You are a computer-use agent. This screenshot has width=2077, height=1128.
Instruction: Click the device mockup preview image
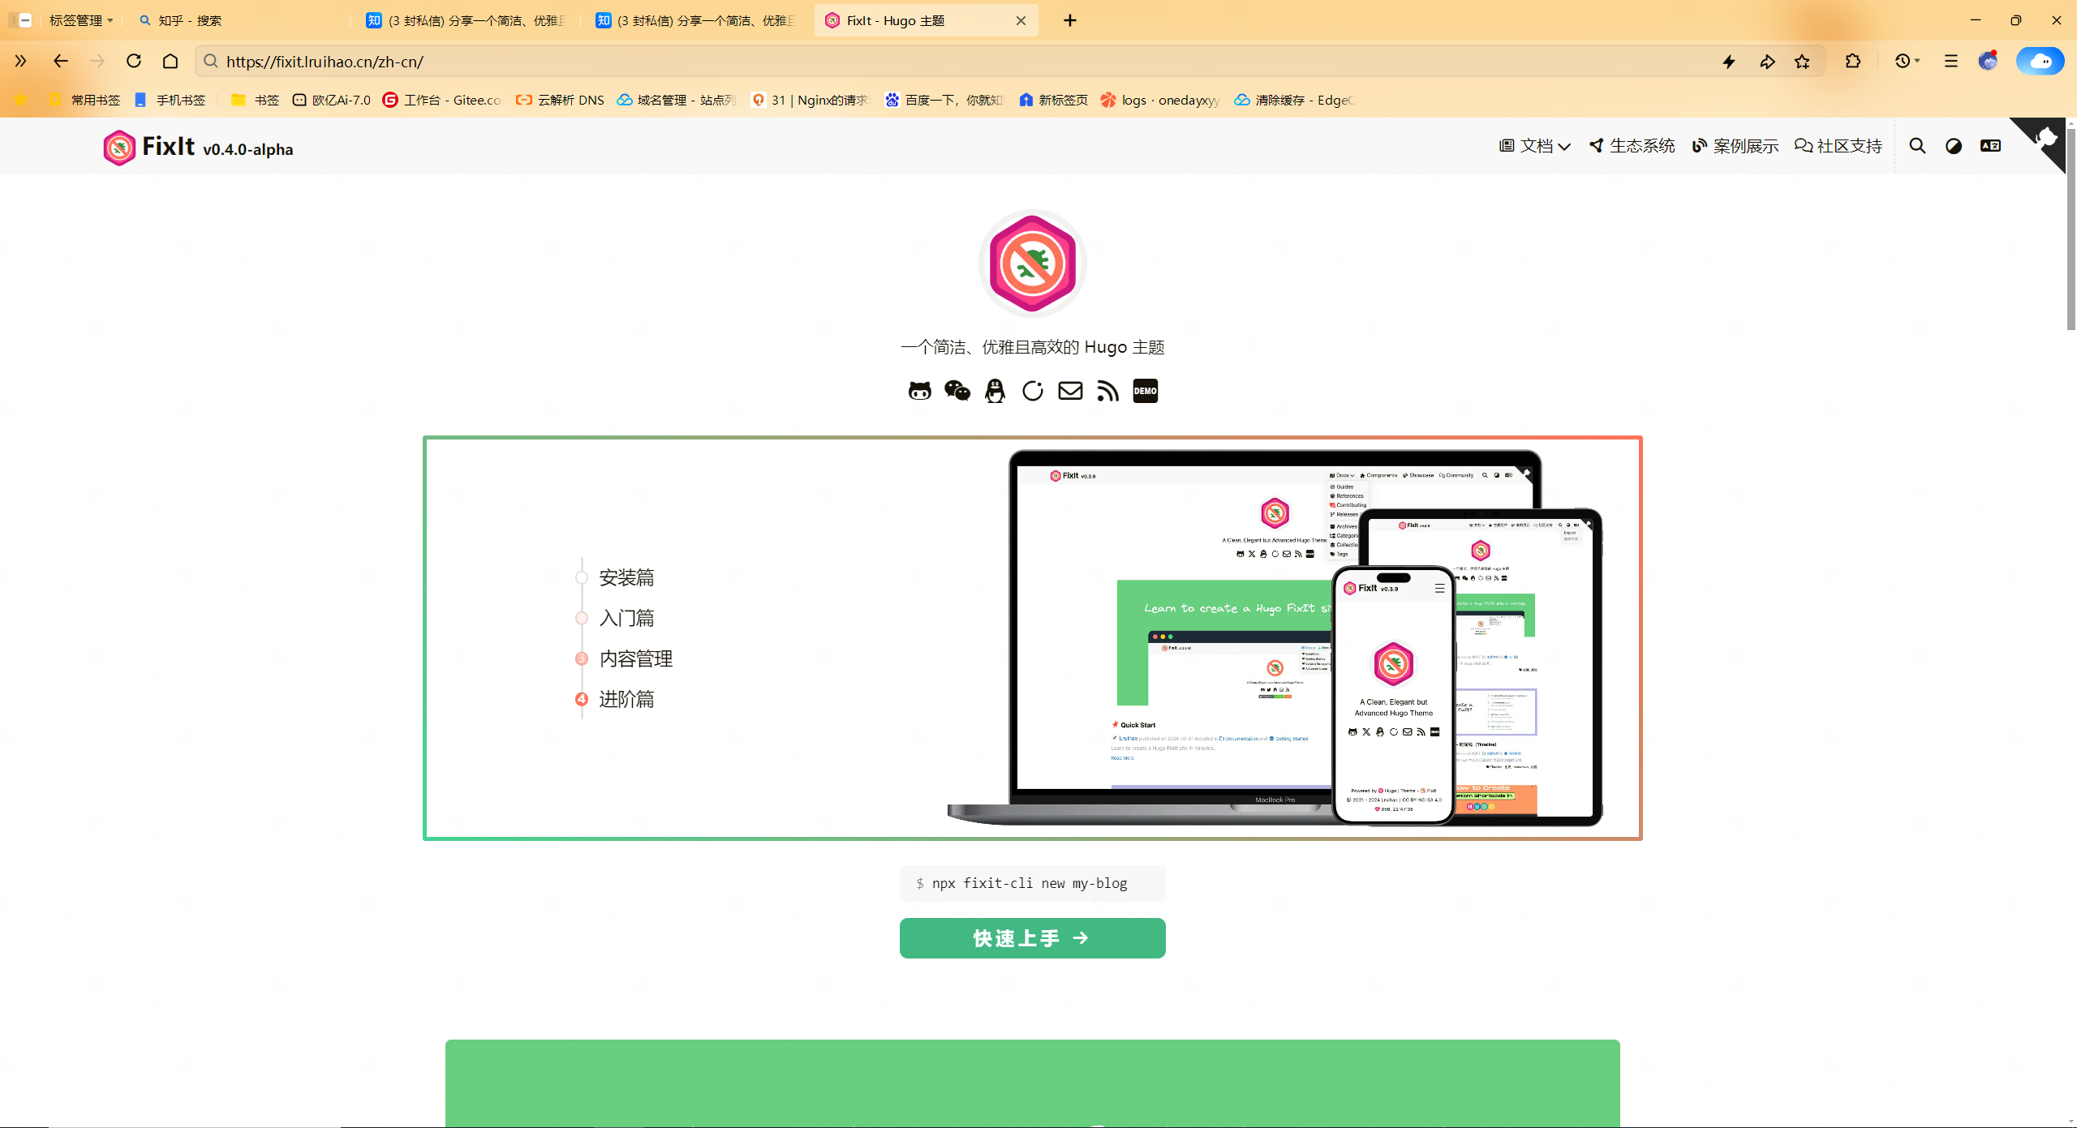tap(1275, 638)
